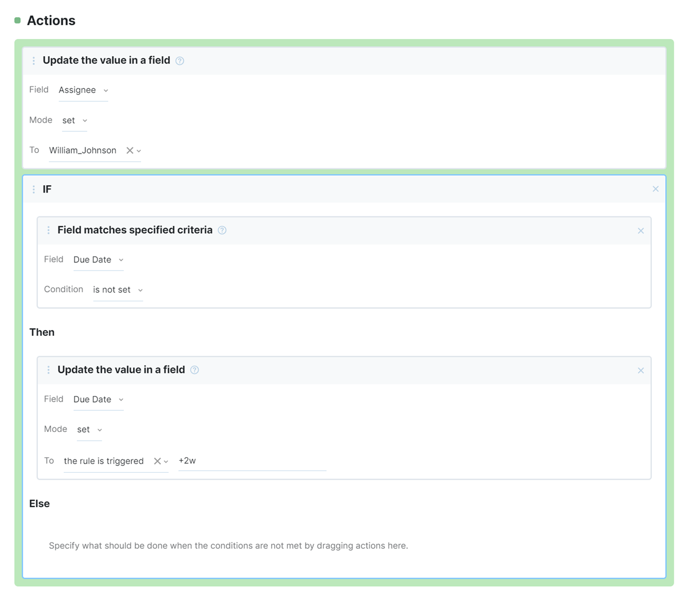Open help for 'Field matches specified criteria'
The height and width of the screenshot is (593, 688).
(222, 230)
